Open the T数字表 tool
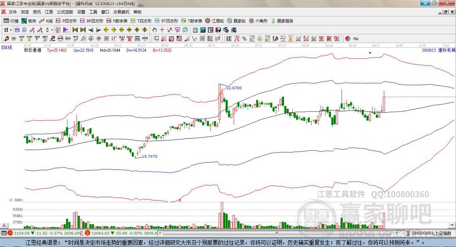456x247 pixels. pyautogui.click(x=191, y=21)
